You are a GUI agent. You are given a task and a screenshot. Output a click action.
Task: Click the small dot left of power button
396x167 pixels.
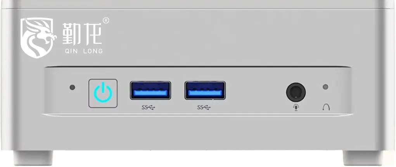pyautogui.click(x=72, y=87)
